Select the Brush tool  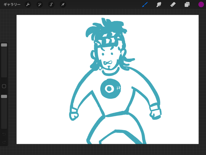click(145, 4)
